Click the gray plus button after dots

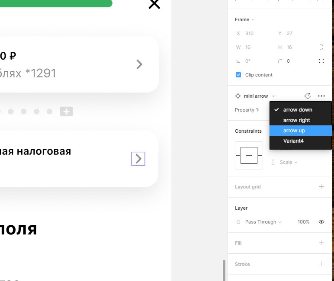66,112
